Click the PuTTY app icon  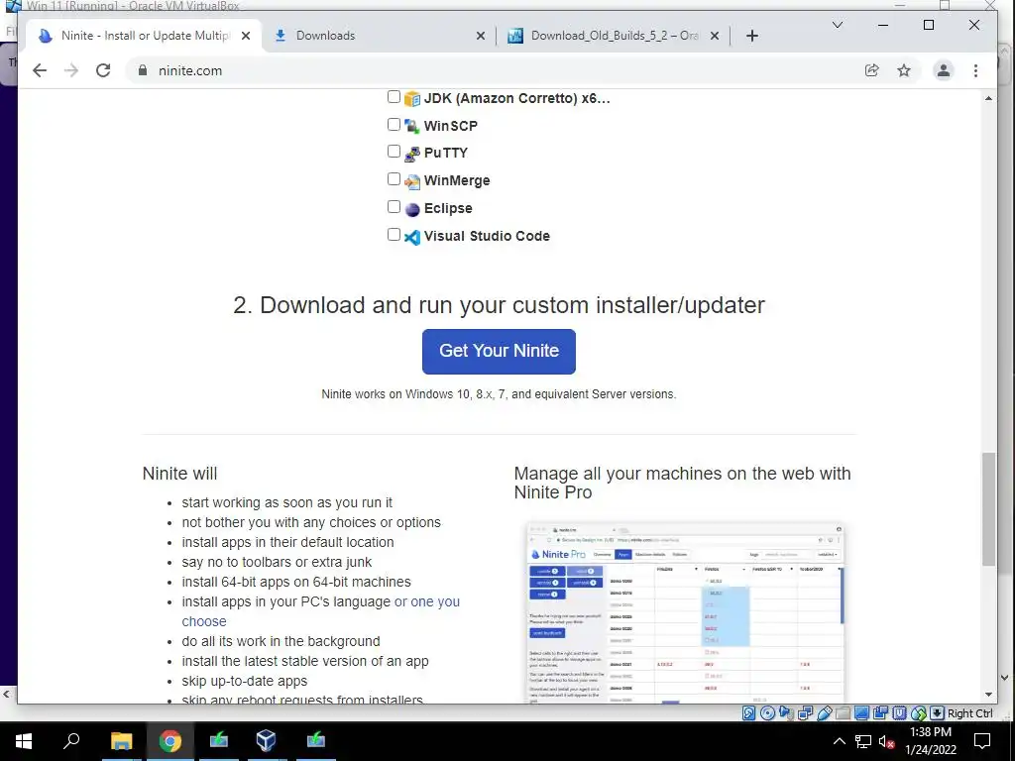(412, 154)
